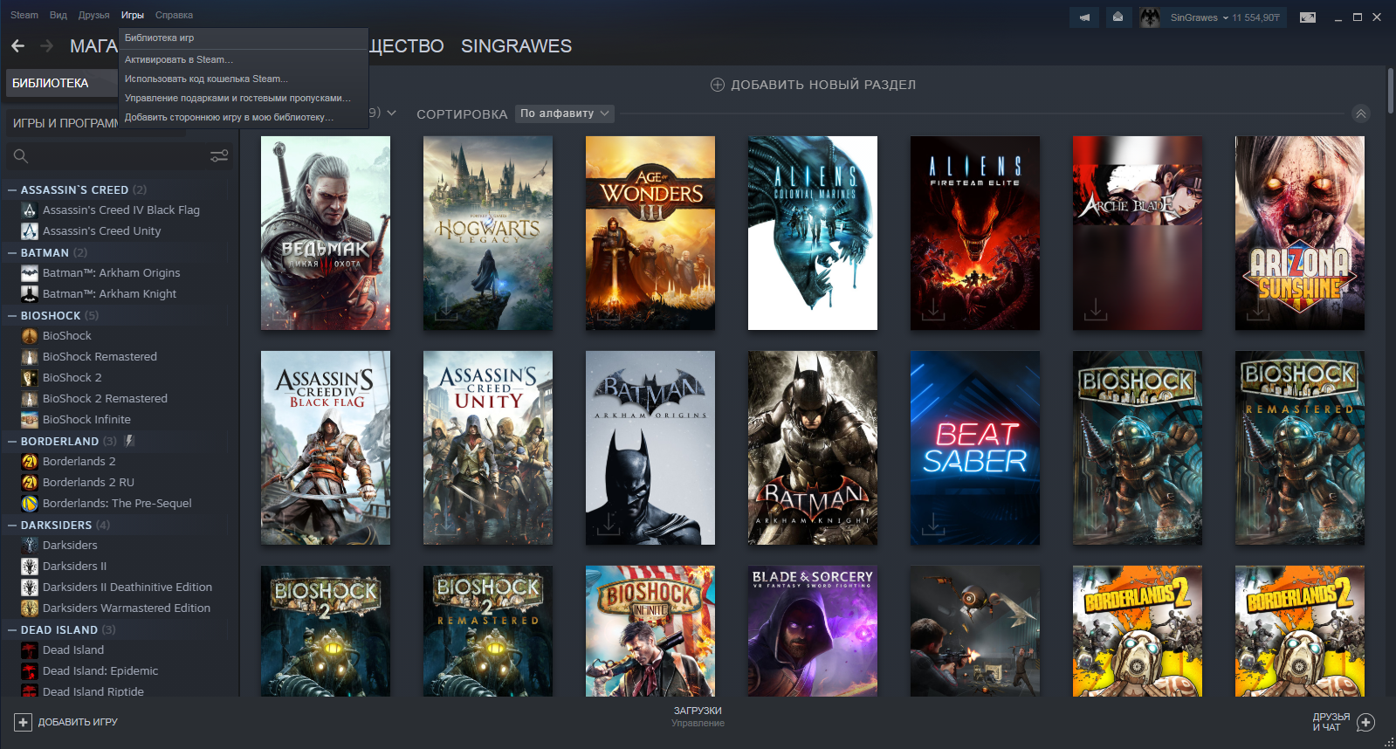The image size is (1396, 749).
Task: Click the lightning icon next to BORDERLAND
Action: (x=129, y=441)
